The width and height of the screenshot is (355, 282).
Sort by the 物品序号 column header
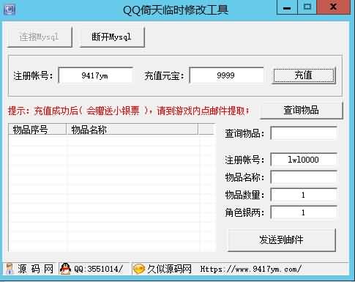[x=37, y=130]
